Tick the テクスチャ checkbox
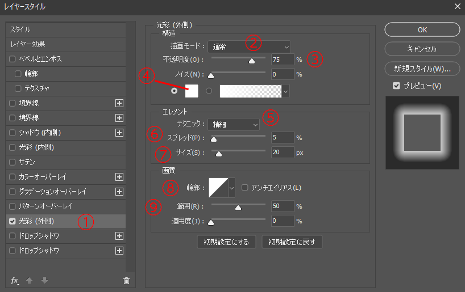The image size is (465, 292). pos(18,88)
